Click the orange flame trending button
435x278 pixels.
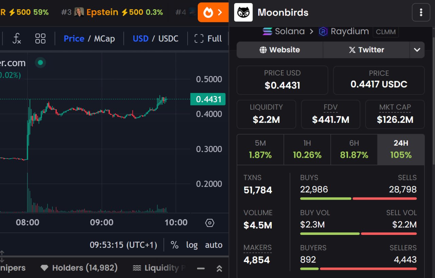(213, 13)
